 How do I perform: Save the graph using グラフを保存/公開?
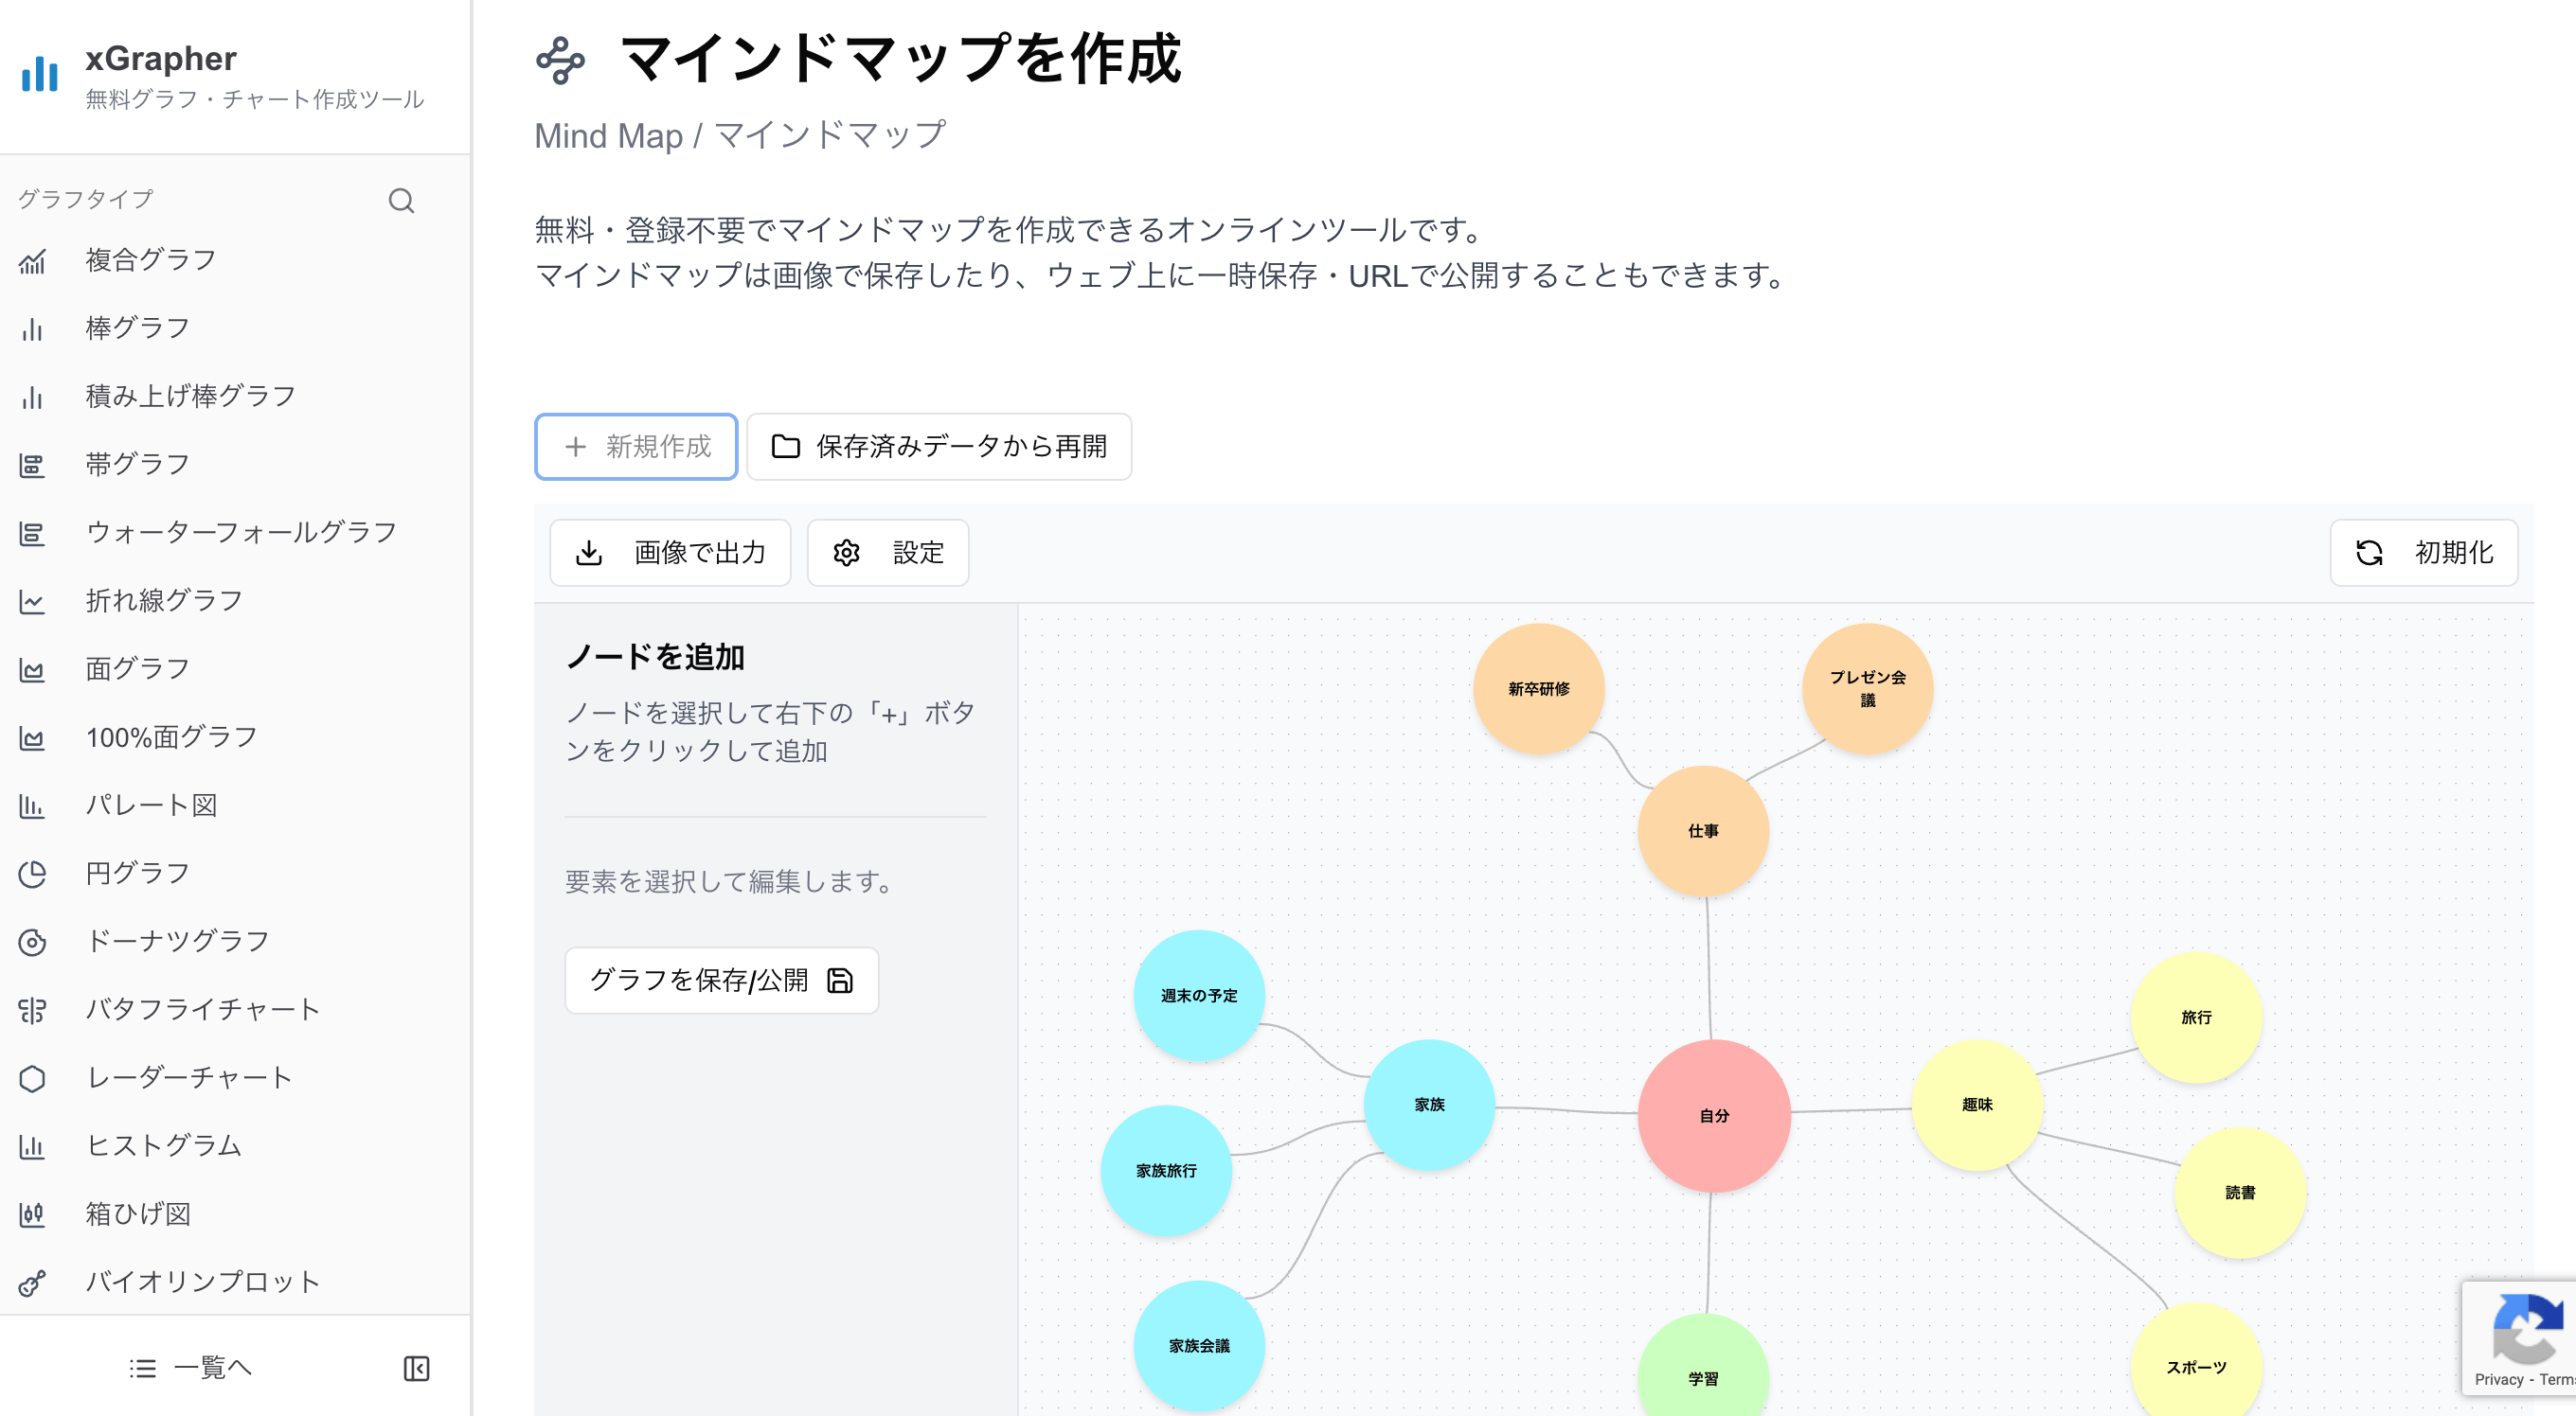point(721,981)
